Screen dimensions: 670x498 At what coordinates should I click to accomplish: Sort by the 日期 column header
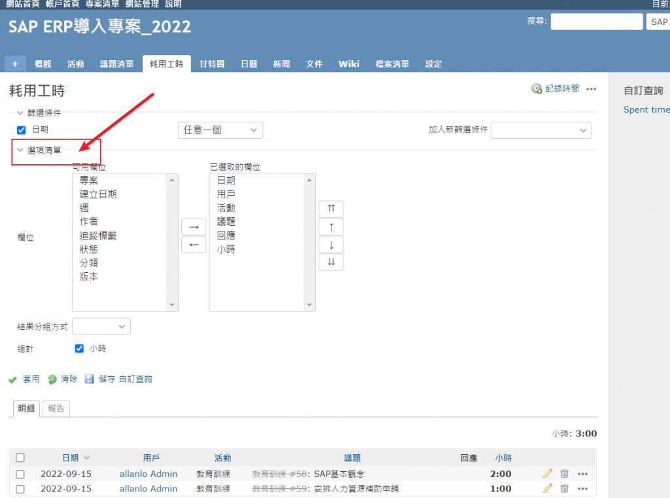coord(71,458)
